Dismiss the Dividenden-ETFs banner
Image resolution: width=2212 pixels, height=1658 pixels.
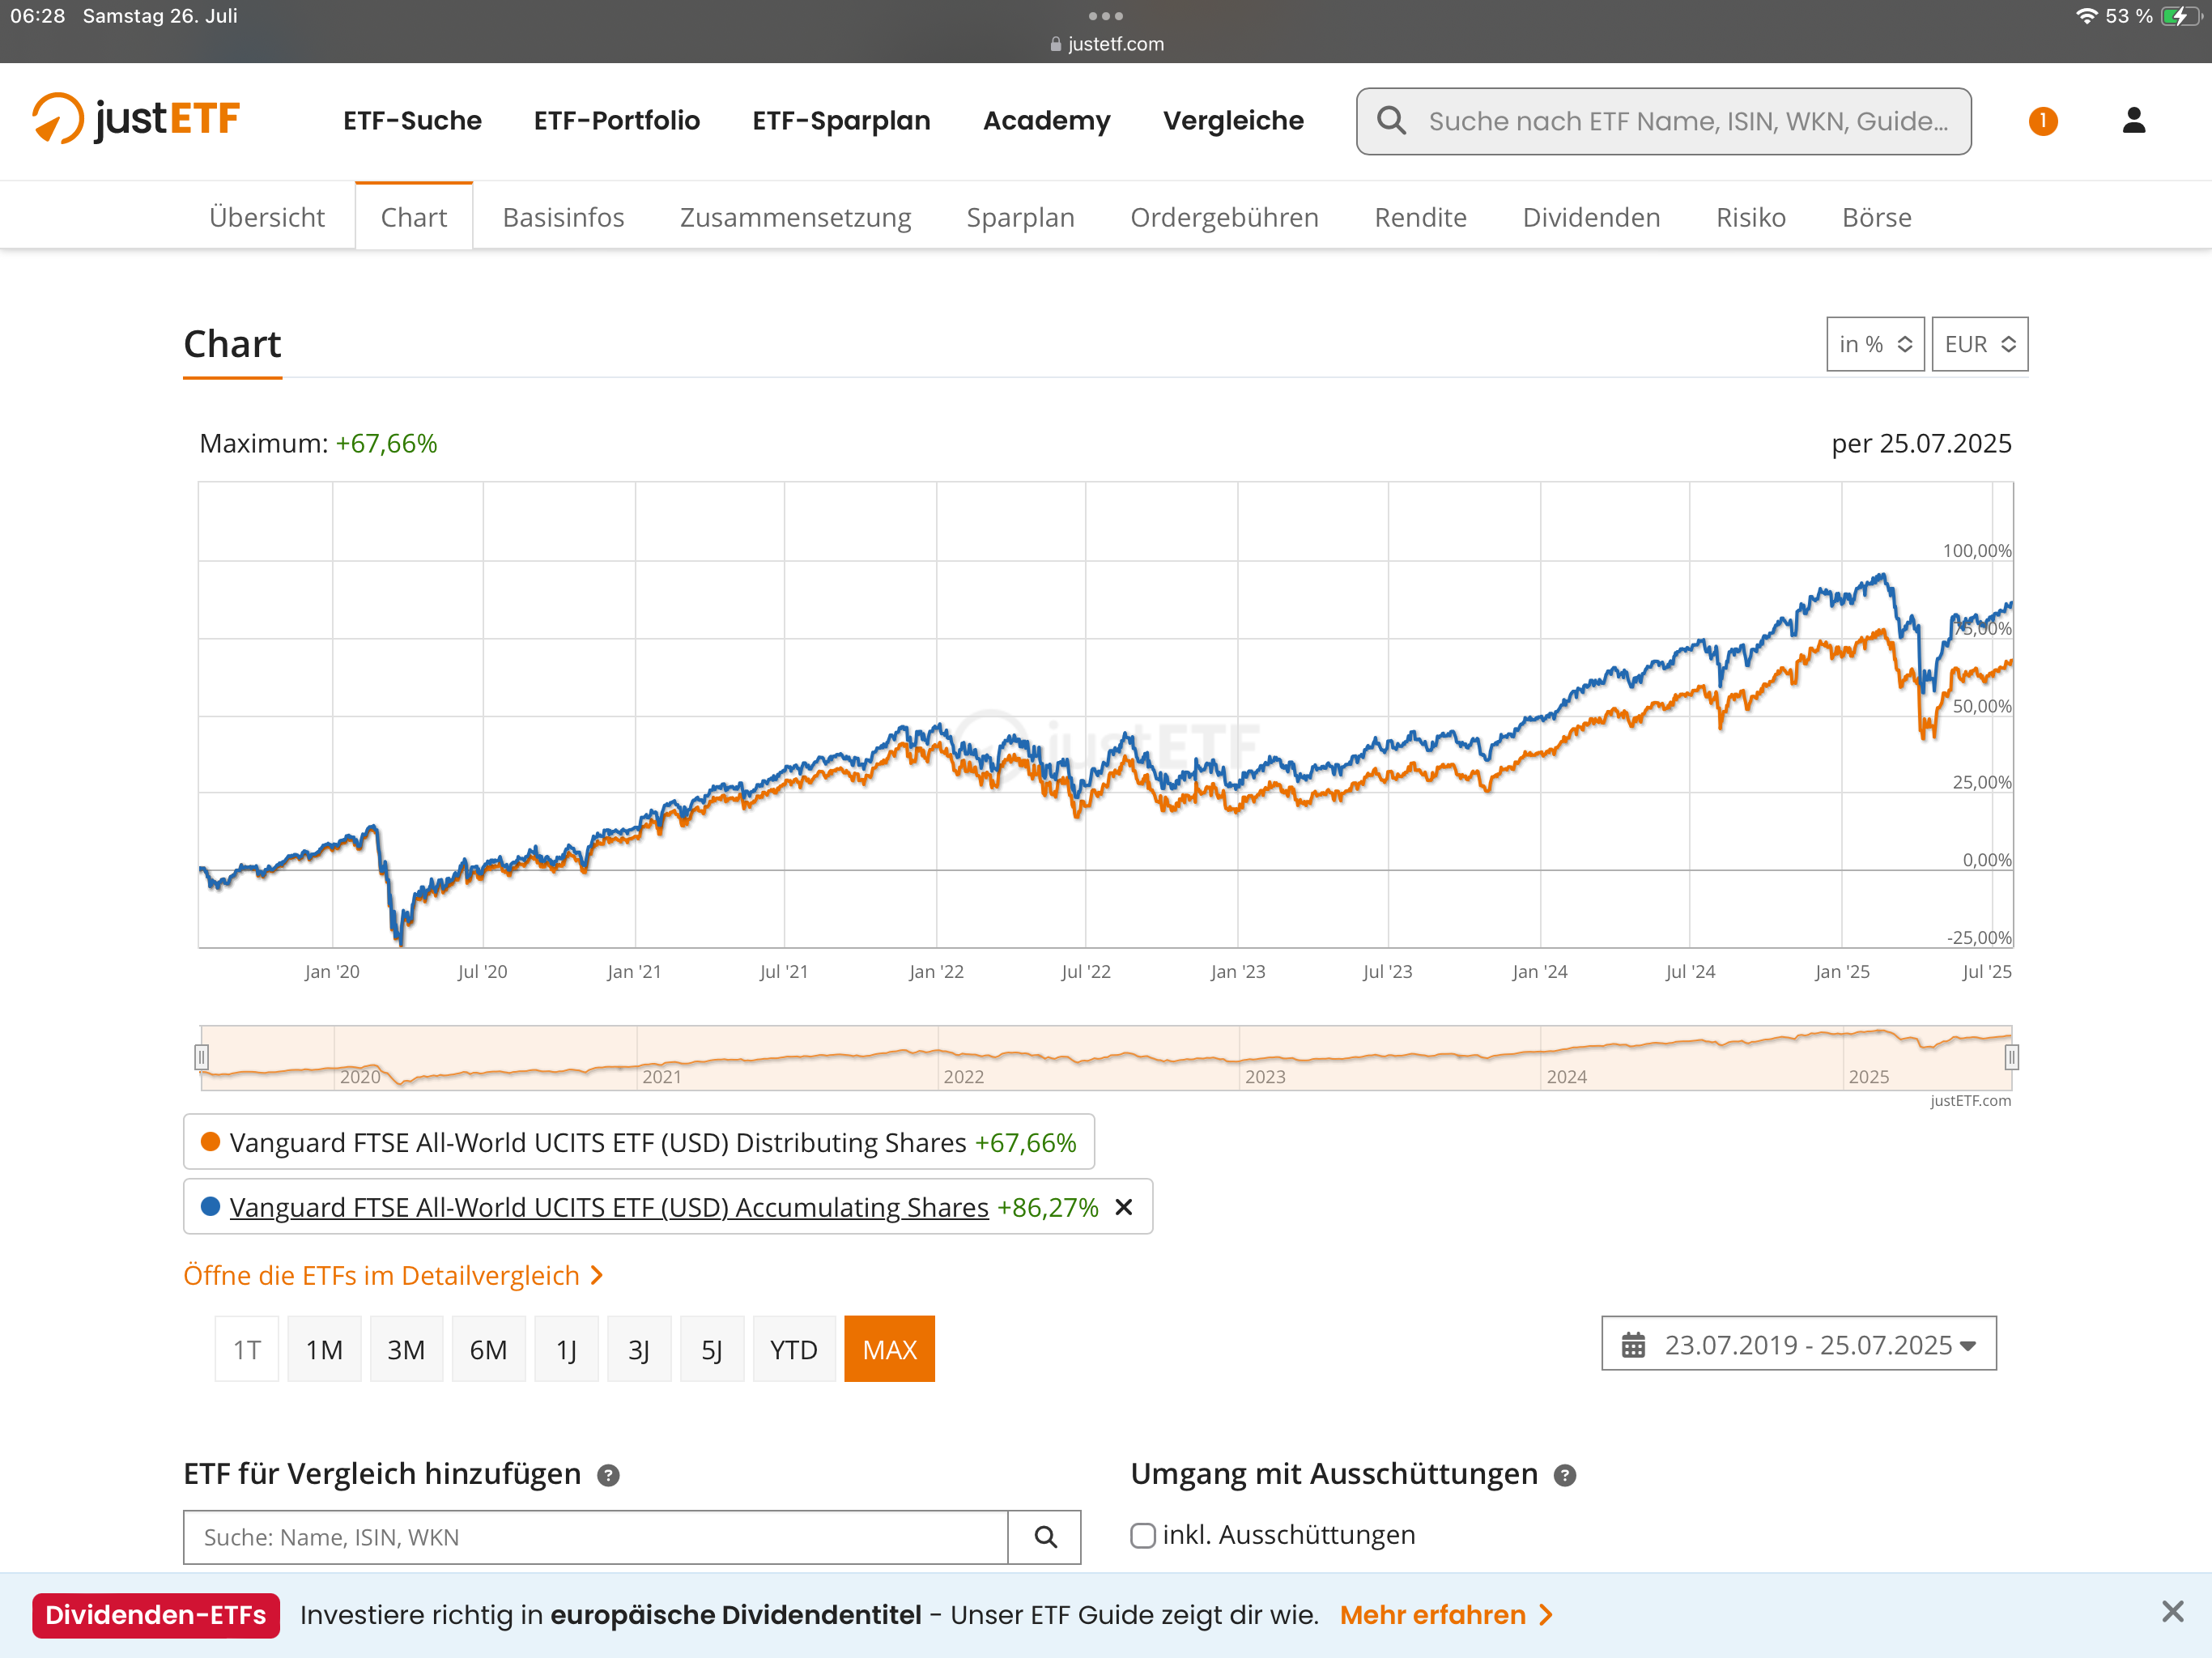point(2172,1611)
